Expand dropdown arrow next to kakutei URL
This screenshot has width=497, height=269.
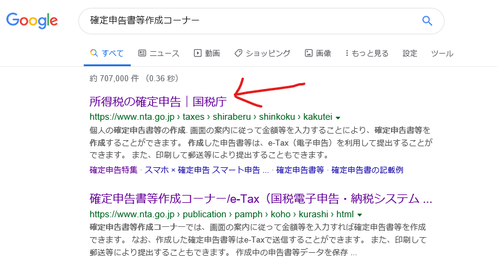pyautogui.click(x=338, y=118)
